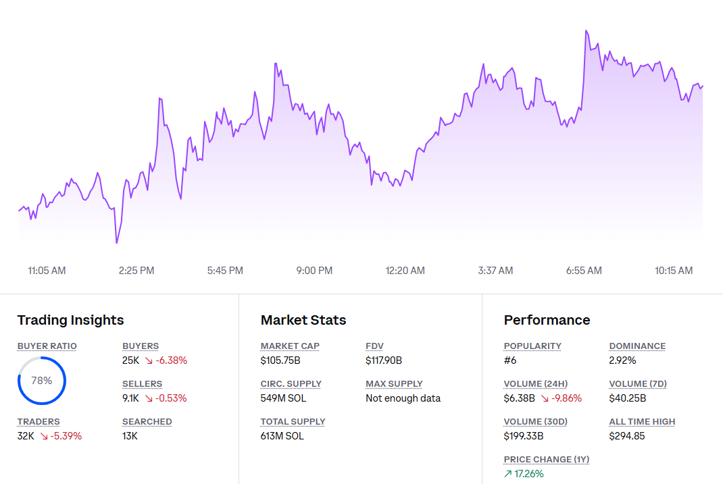Open the Volume (7D) info label
This screenshot has height=484, width=723.
[637, 383]
